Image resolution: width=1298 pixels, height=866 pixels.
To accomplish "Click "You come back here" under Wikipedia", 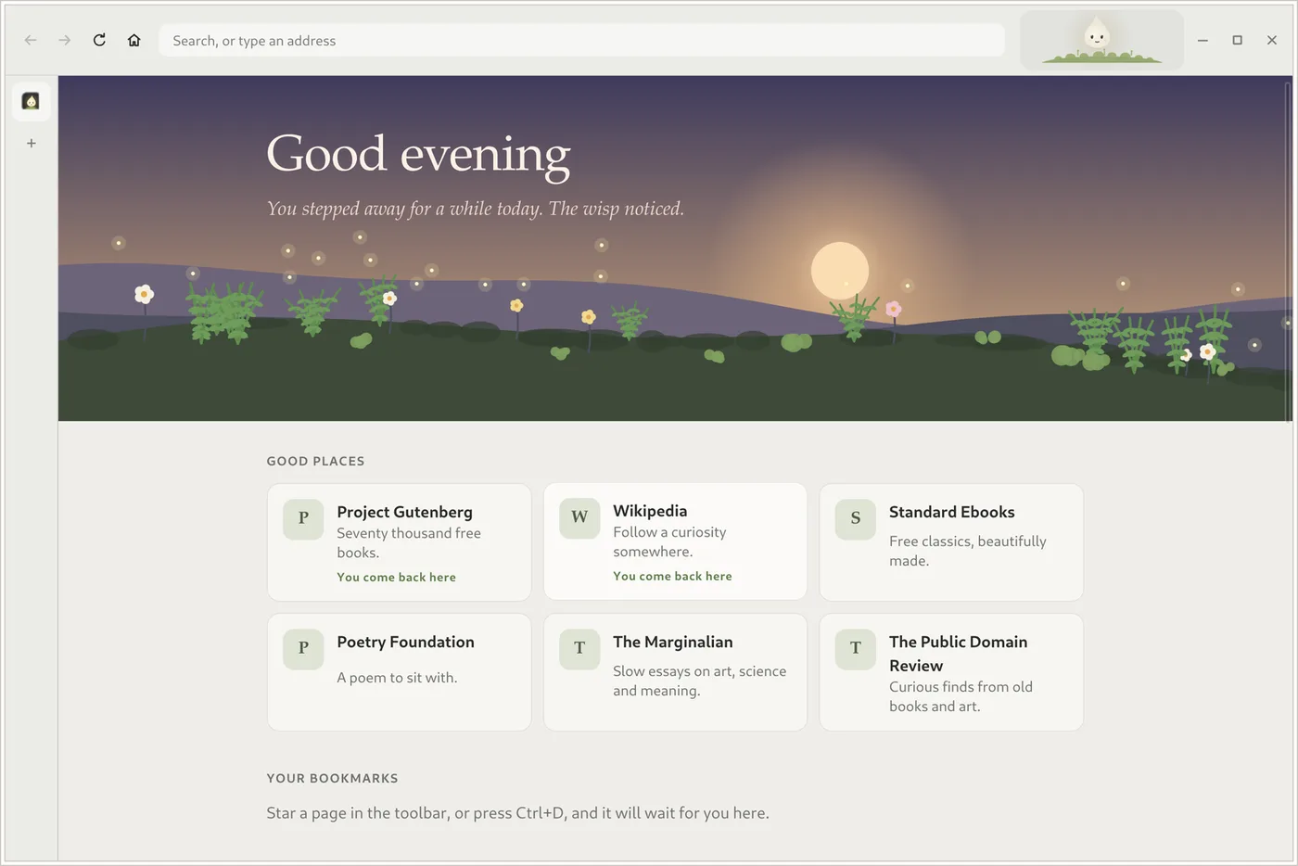I will [x=673, y=576].
